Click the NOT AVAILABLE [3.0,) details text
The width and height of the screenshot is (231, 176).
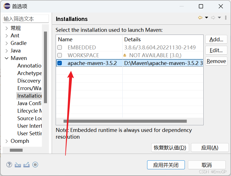point(155,55)
